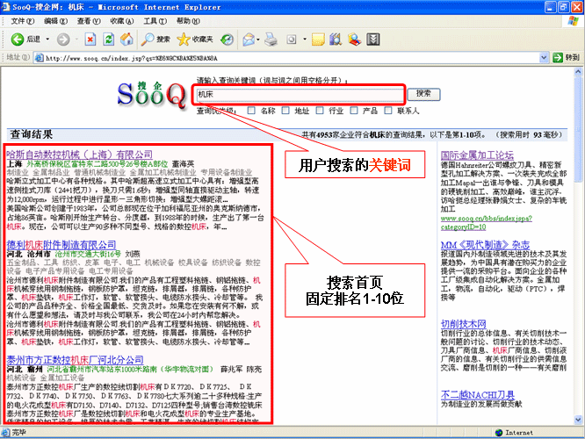Screen dimensions: 585x439
Task: Click the Mail envelope toolbar icon
Action: pyautogui.click(x=249, y=40)
